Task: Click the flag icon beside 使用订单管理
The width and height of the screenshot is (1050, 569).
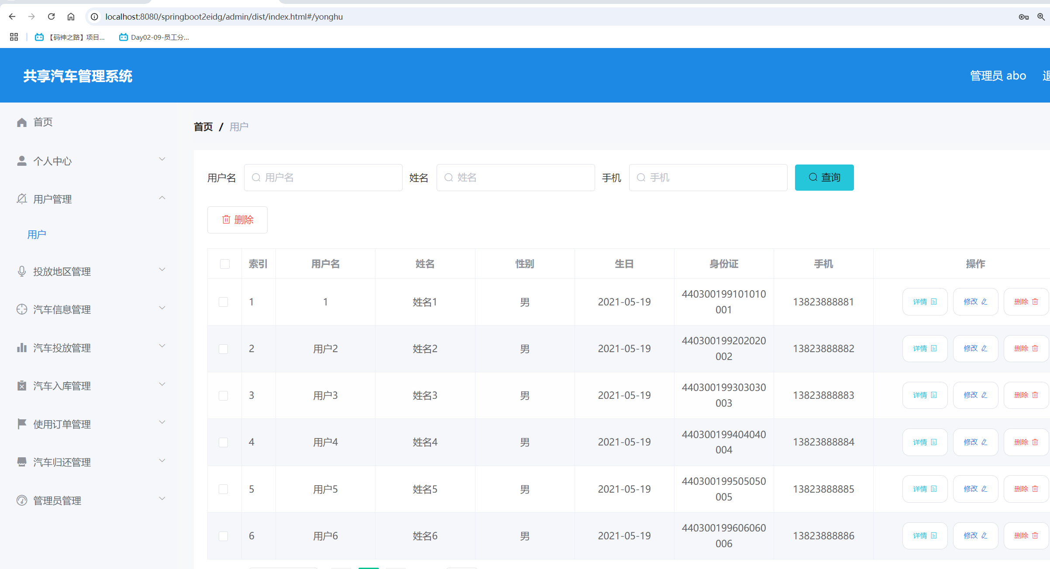Action: 21,424
